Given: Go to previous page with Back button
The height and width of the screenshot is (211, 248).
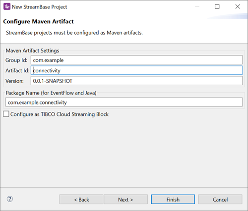Looking at the screenshot, I should pyautogui.click(x=81, y=200).
